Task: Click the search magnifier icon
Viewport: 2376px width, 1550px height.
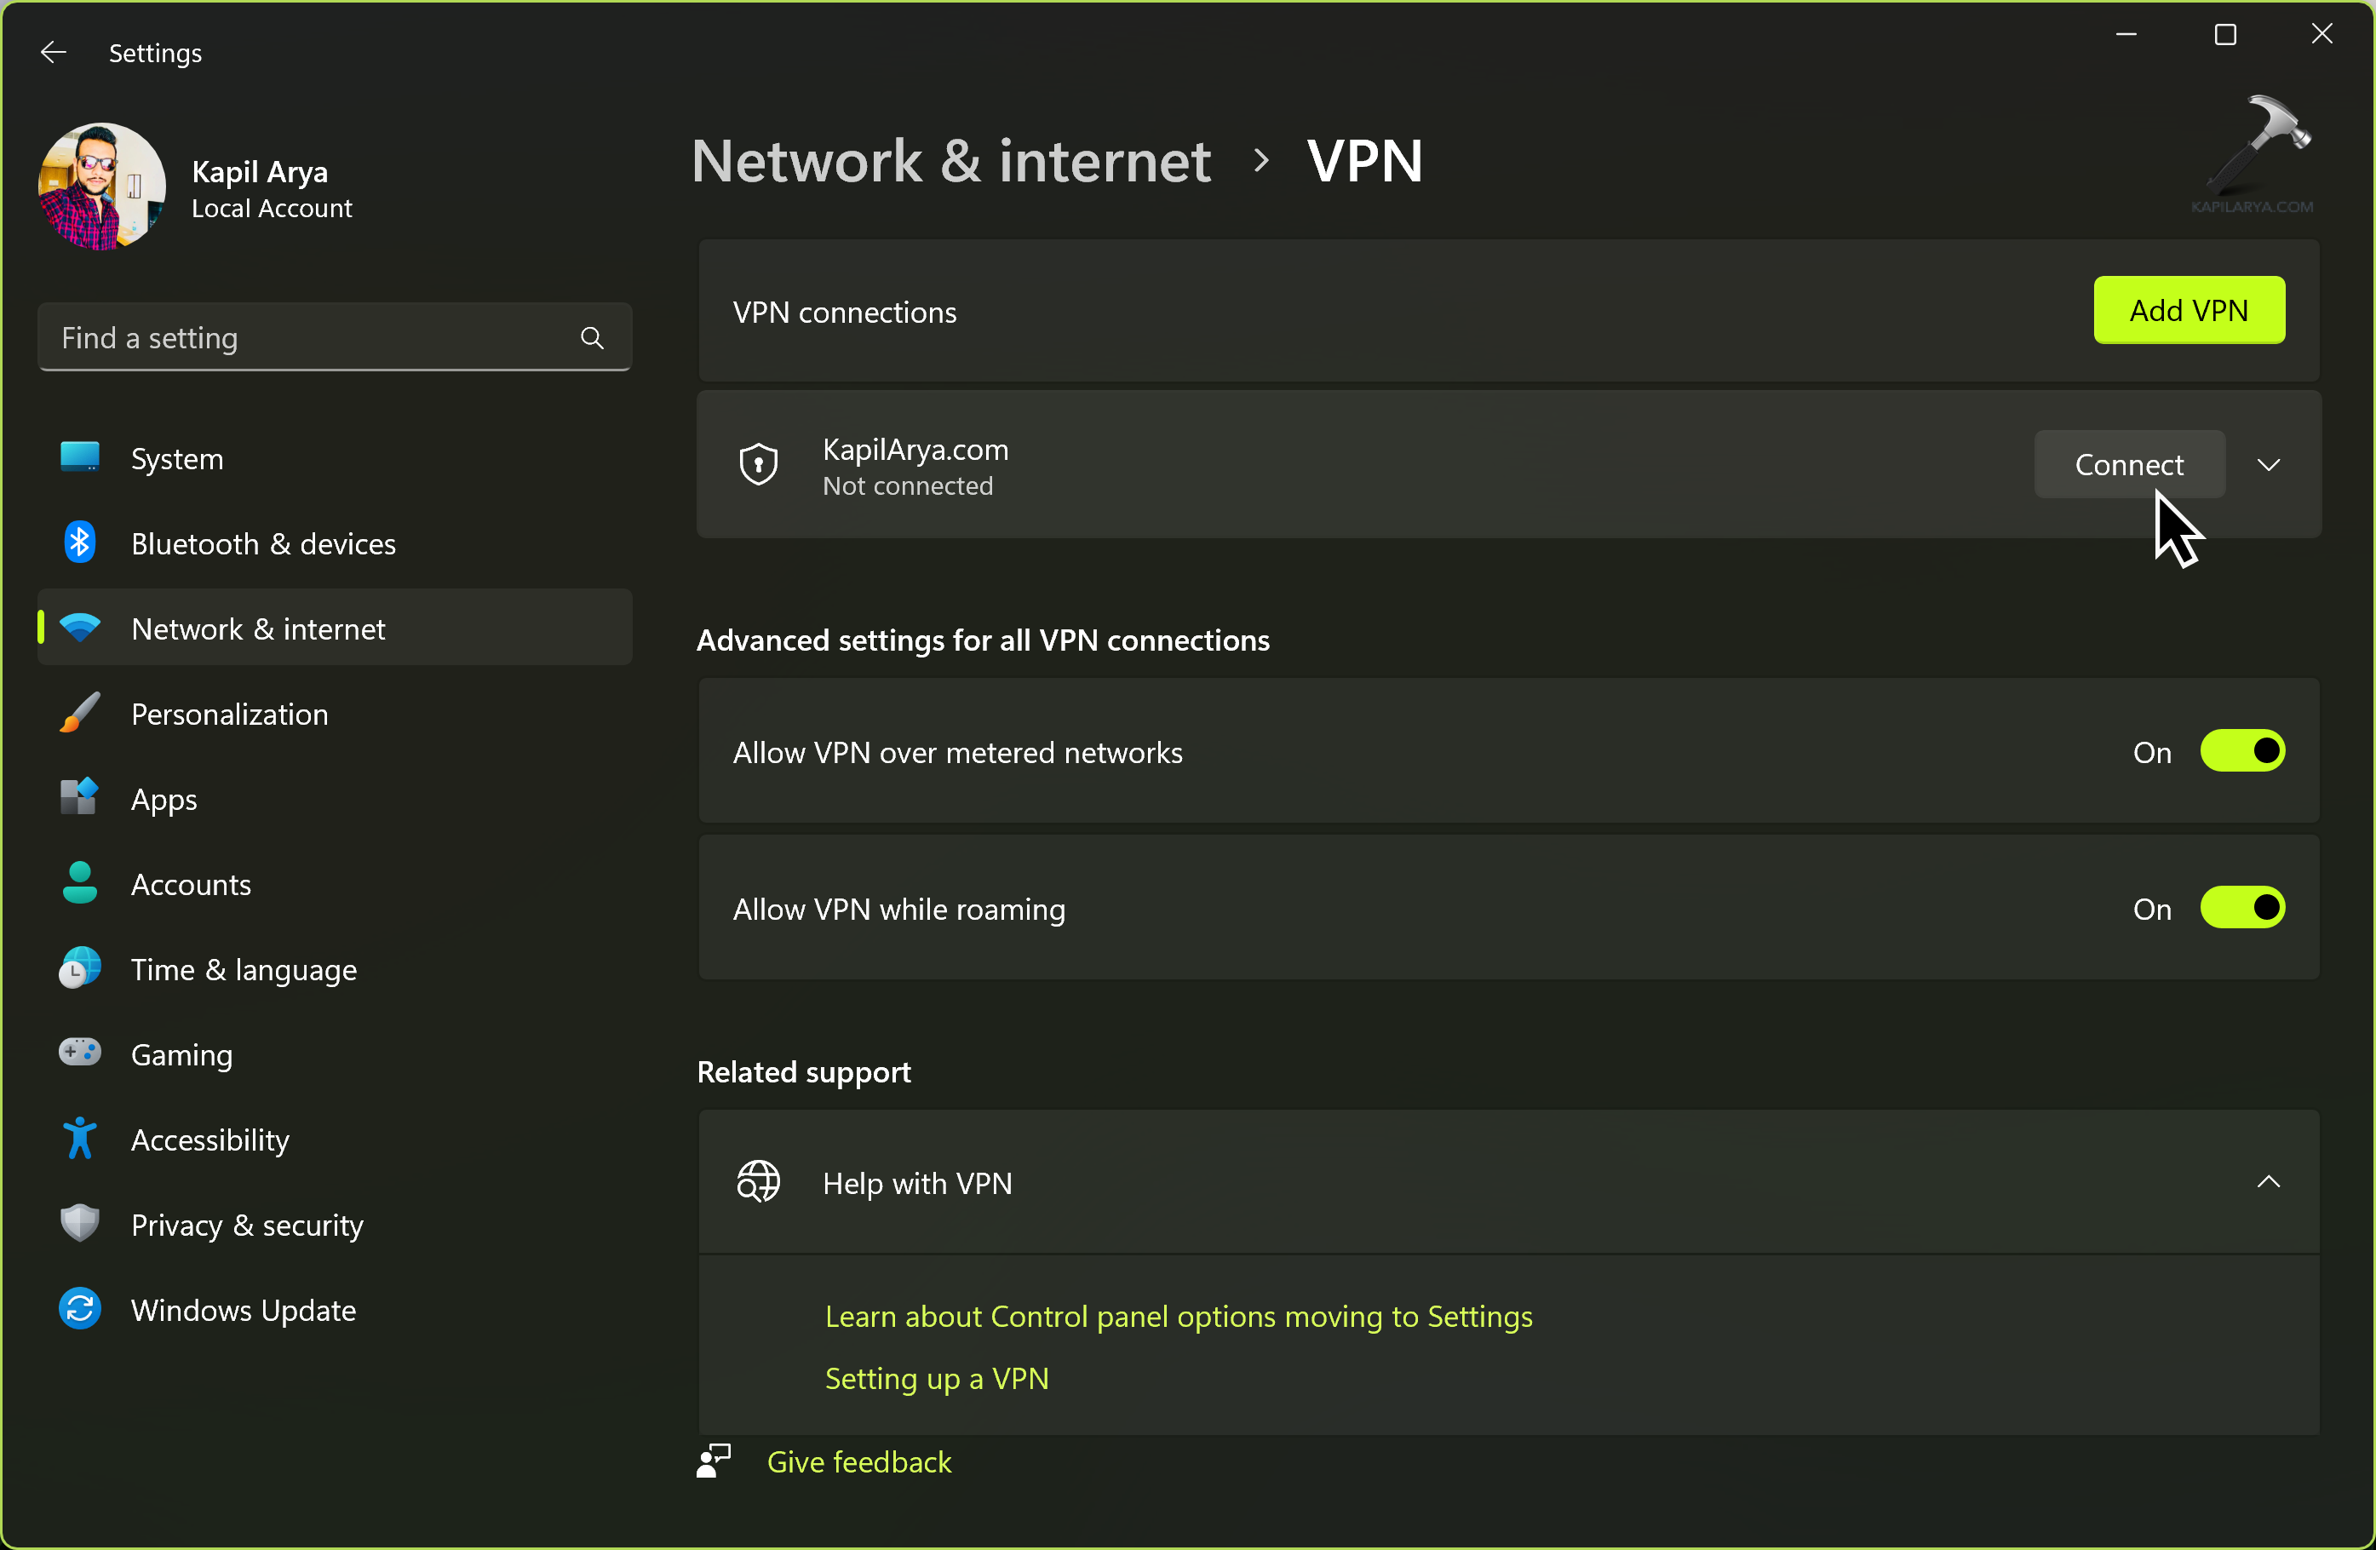Action: pyautogui.click(x=592, y=338)
